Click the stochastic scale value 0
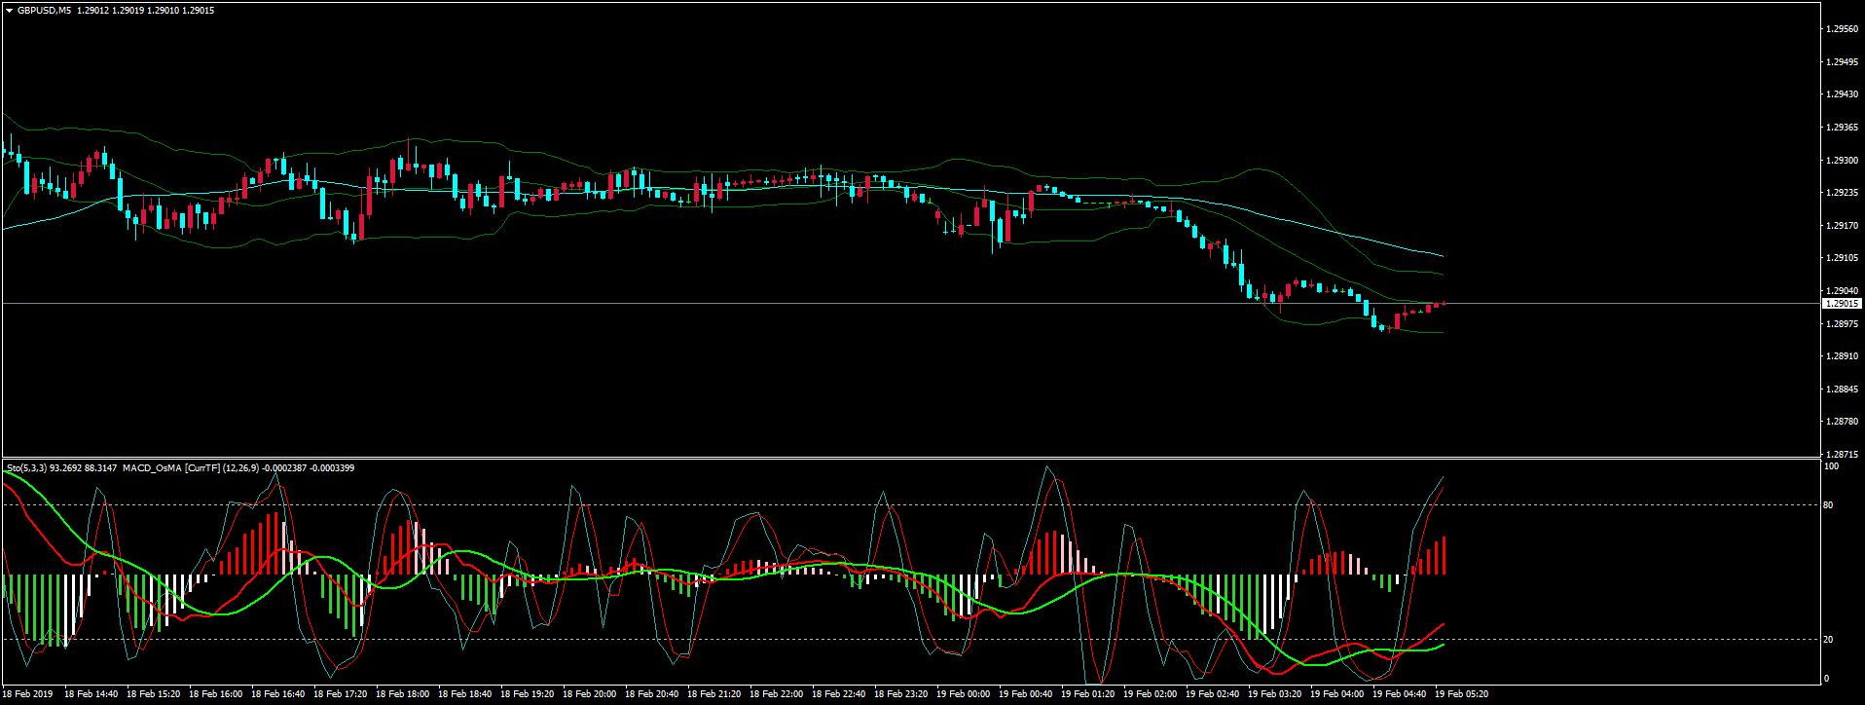 click(1826, 679)
